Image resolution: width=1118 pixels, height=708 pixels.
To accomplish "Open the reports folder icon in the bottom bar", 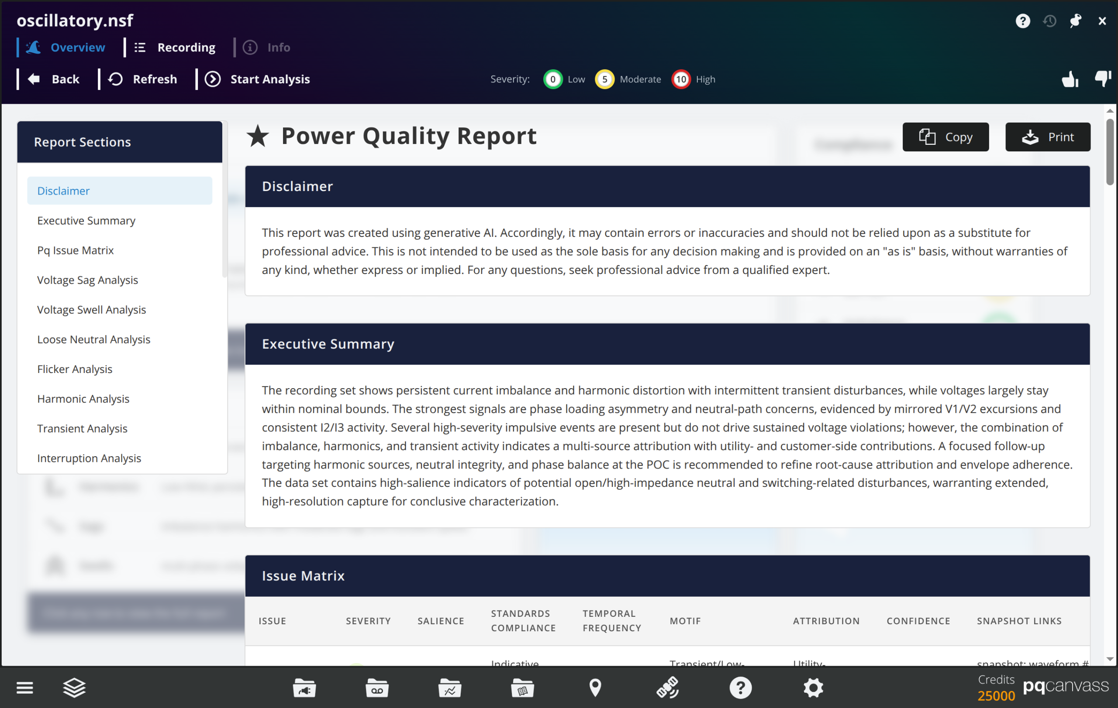I will pyautogui.click(x=522, y=687).
